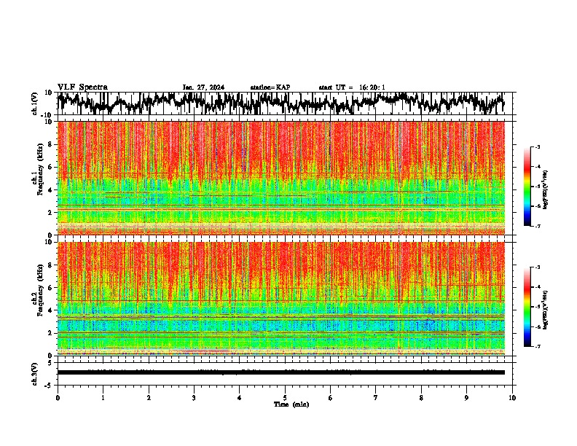
Task: Click the "8" tick on the Time axis
Action: click(x=421, y=398)
